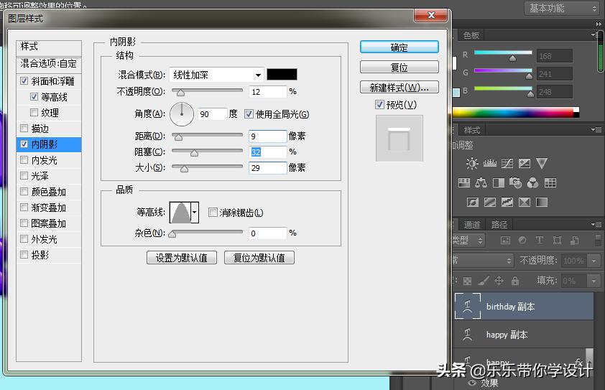
Task: Open 样式 panel flyout menu
Action: [x=596, y=129]
